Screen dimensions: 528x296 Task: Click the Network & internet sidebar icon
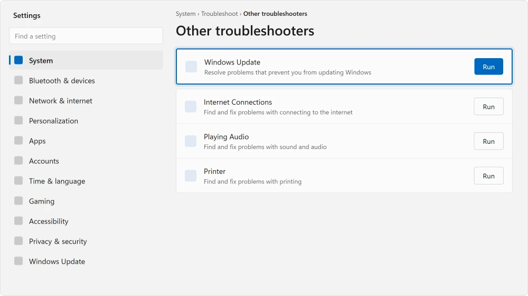tap(18, 100)
